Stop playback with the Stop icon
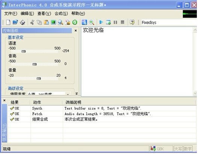 122,22
